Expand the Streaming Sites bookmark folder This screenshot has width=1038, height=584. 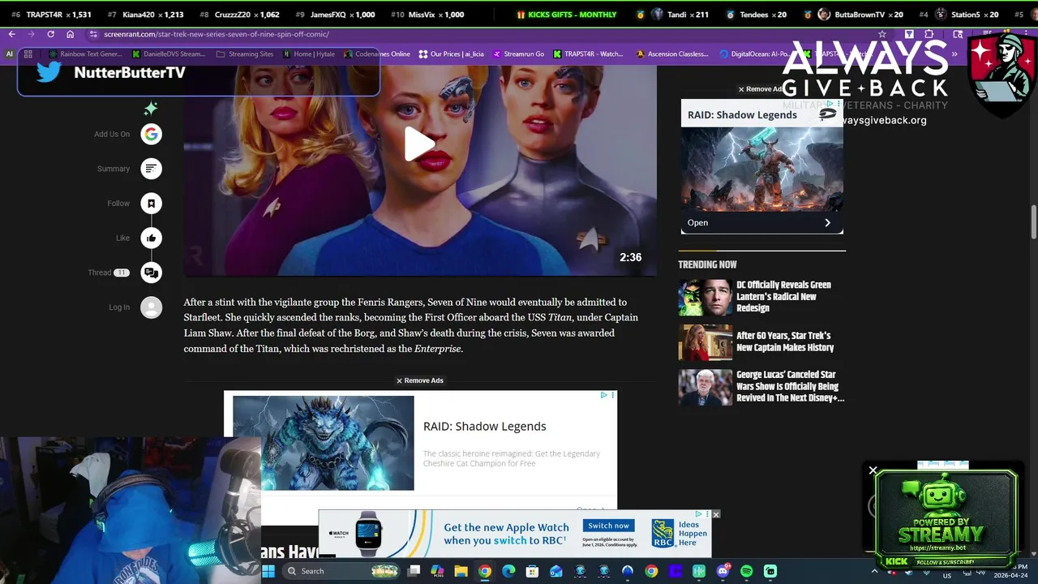[245, 54]
